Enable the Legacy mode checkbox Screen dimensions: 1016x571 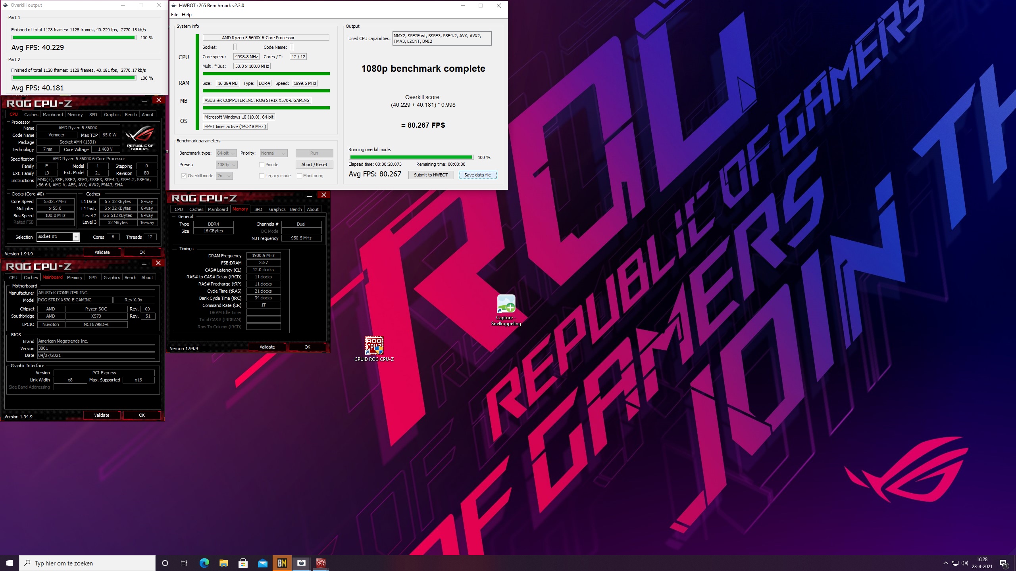(x=262, y=176)
